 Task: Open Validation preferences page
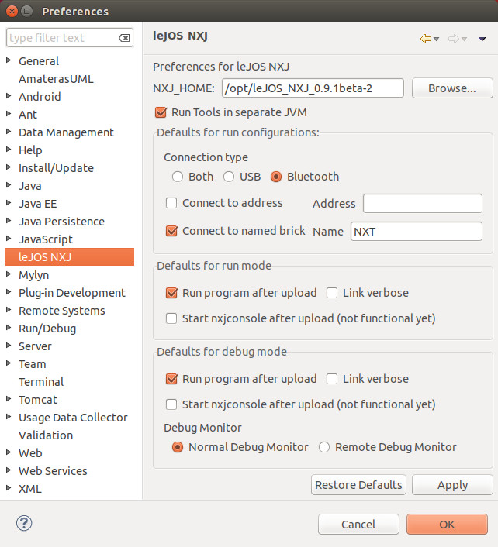point(46,435)
